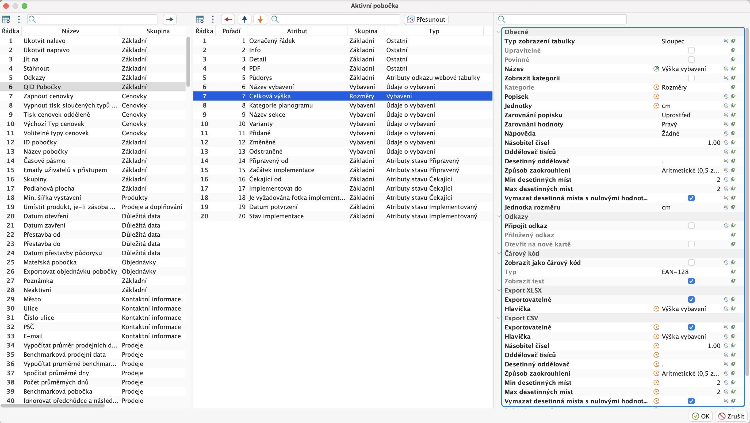Viewport: 750px width, 423px height.
Task: Click the blue move up arrow
Action: [244, 20]
